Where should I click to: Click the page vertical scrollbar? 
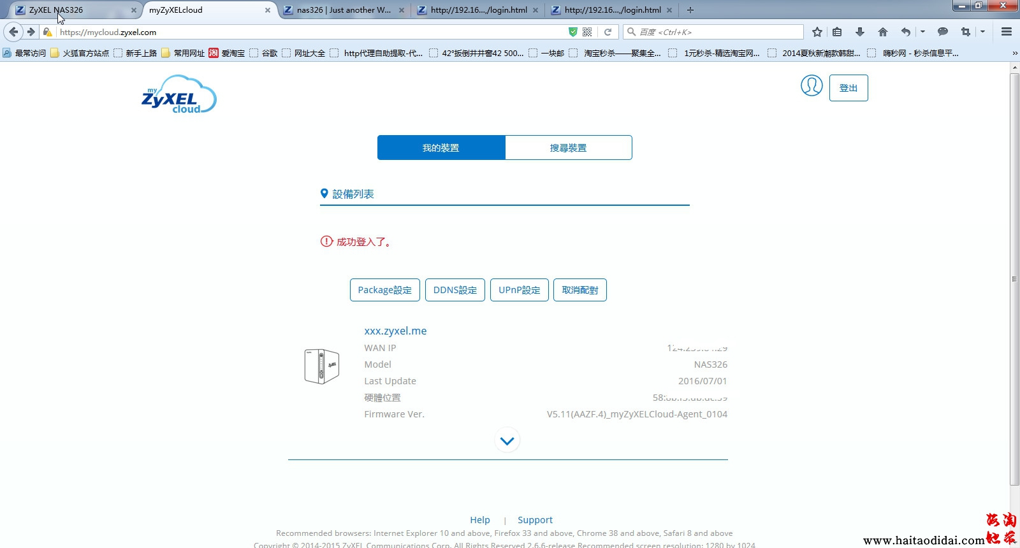pyautogui.click(x=1014, y=279)
